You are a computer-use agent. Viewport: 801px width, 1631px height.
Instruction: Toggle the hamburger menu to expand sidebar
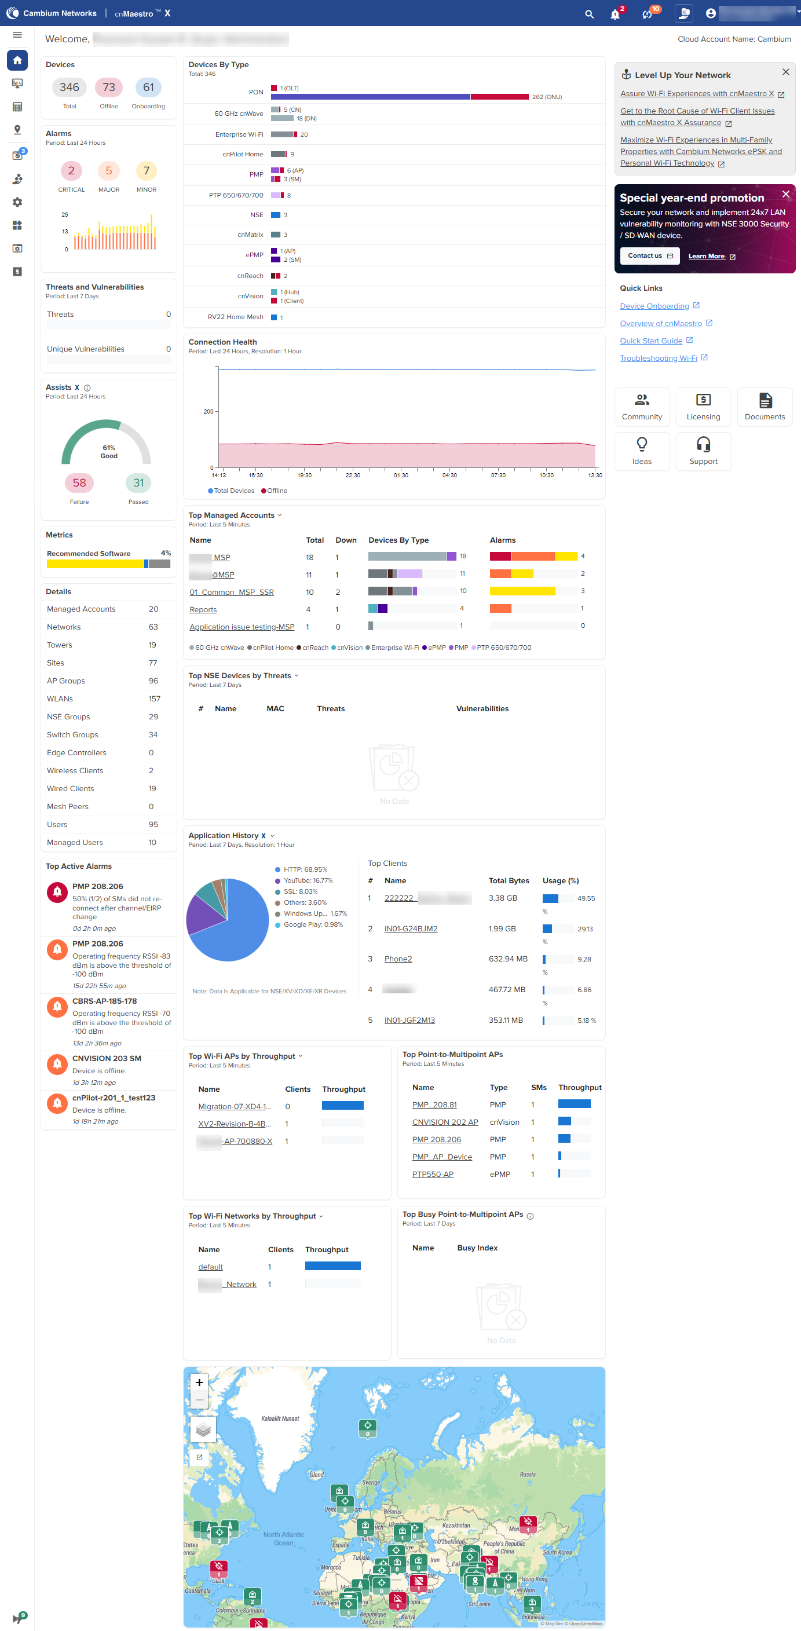point(17,35)
